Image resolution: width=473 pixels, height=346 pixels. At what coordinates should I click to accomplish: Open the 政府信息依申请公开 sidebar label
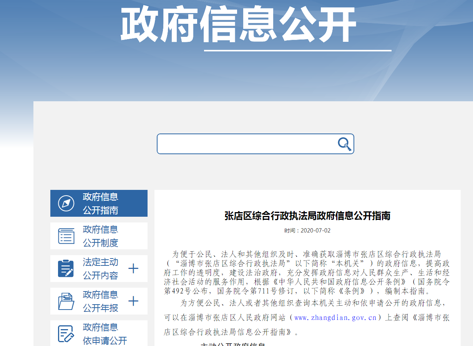pos(105,334)
